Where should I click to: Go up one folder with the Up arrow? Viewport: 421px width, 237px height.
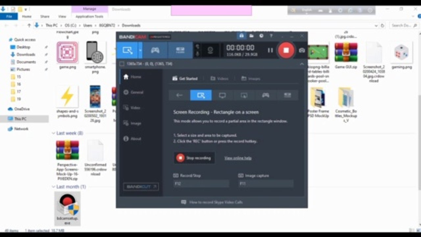point(29,25)
